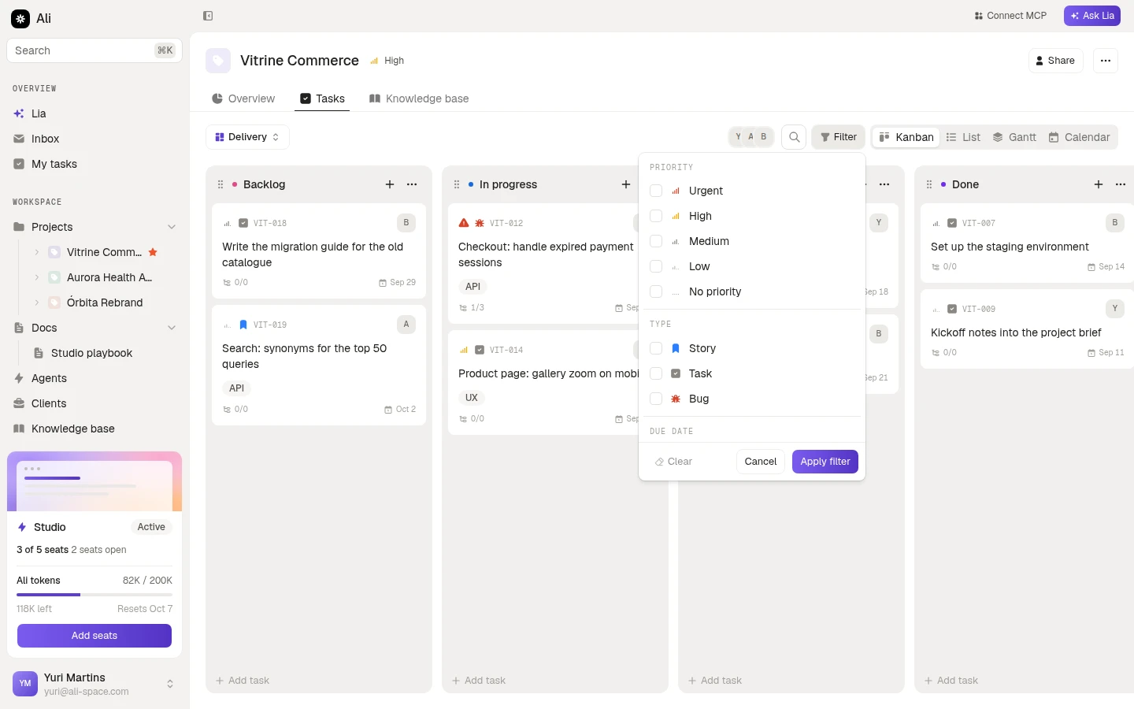The width and height of the screenshot is (1134, 709).
Task: Click the member avatars group Y A B
Action: click(751, 137)
